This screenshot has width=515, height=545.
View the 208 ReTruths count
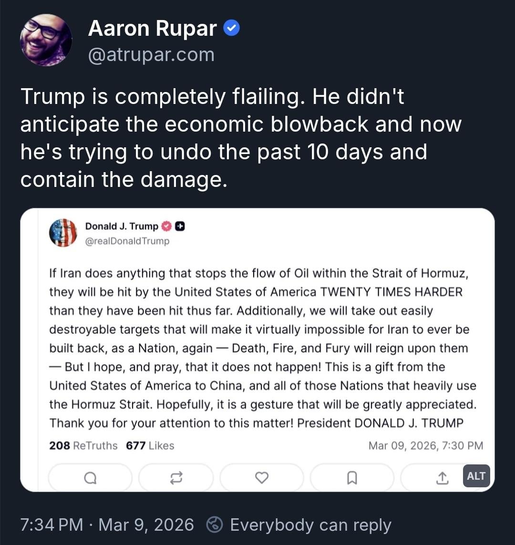click(x=83, y=446)
